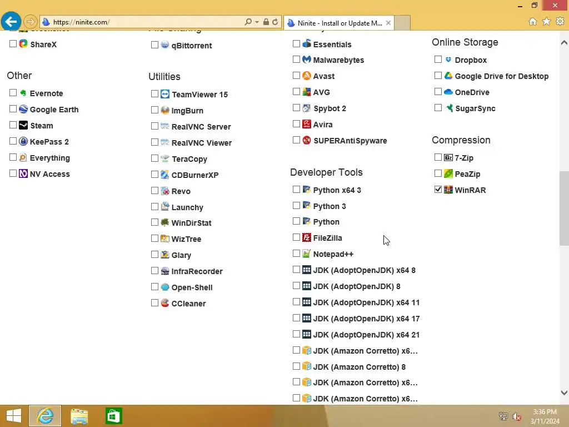
Task: Enable the Everything checkbox
Action: pos(13,157)
